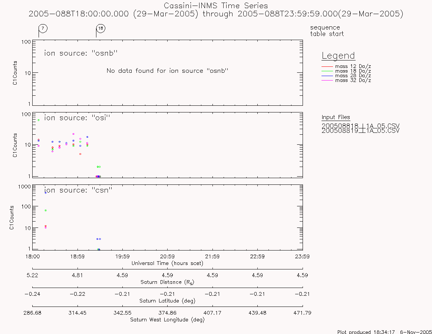Click the 4.81 Saturn distance value
Viewport: 432px width, 334px height.
coord(78,275)
